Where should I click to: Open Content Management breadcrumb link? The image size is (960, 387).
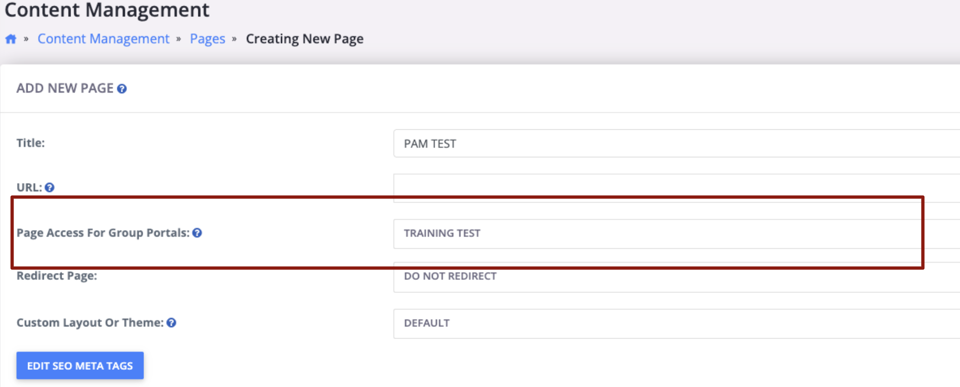click(103, 39)
